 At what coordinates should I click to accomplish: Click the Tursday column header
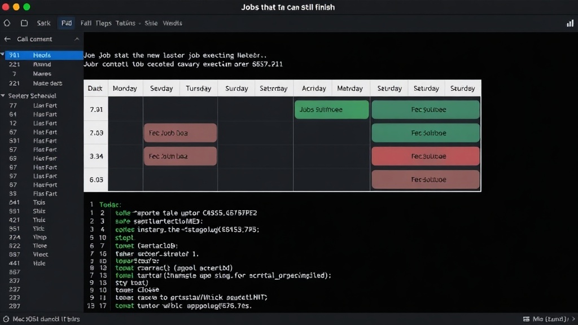pyautogui.click(x=198, y=89)
